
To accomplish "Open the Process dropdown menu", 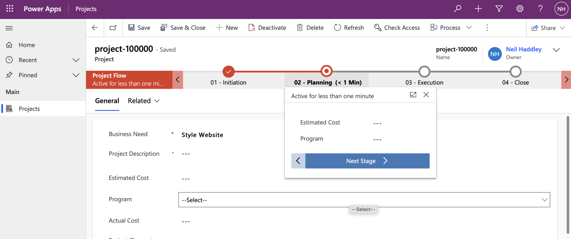I will coord(469,27).
